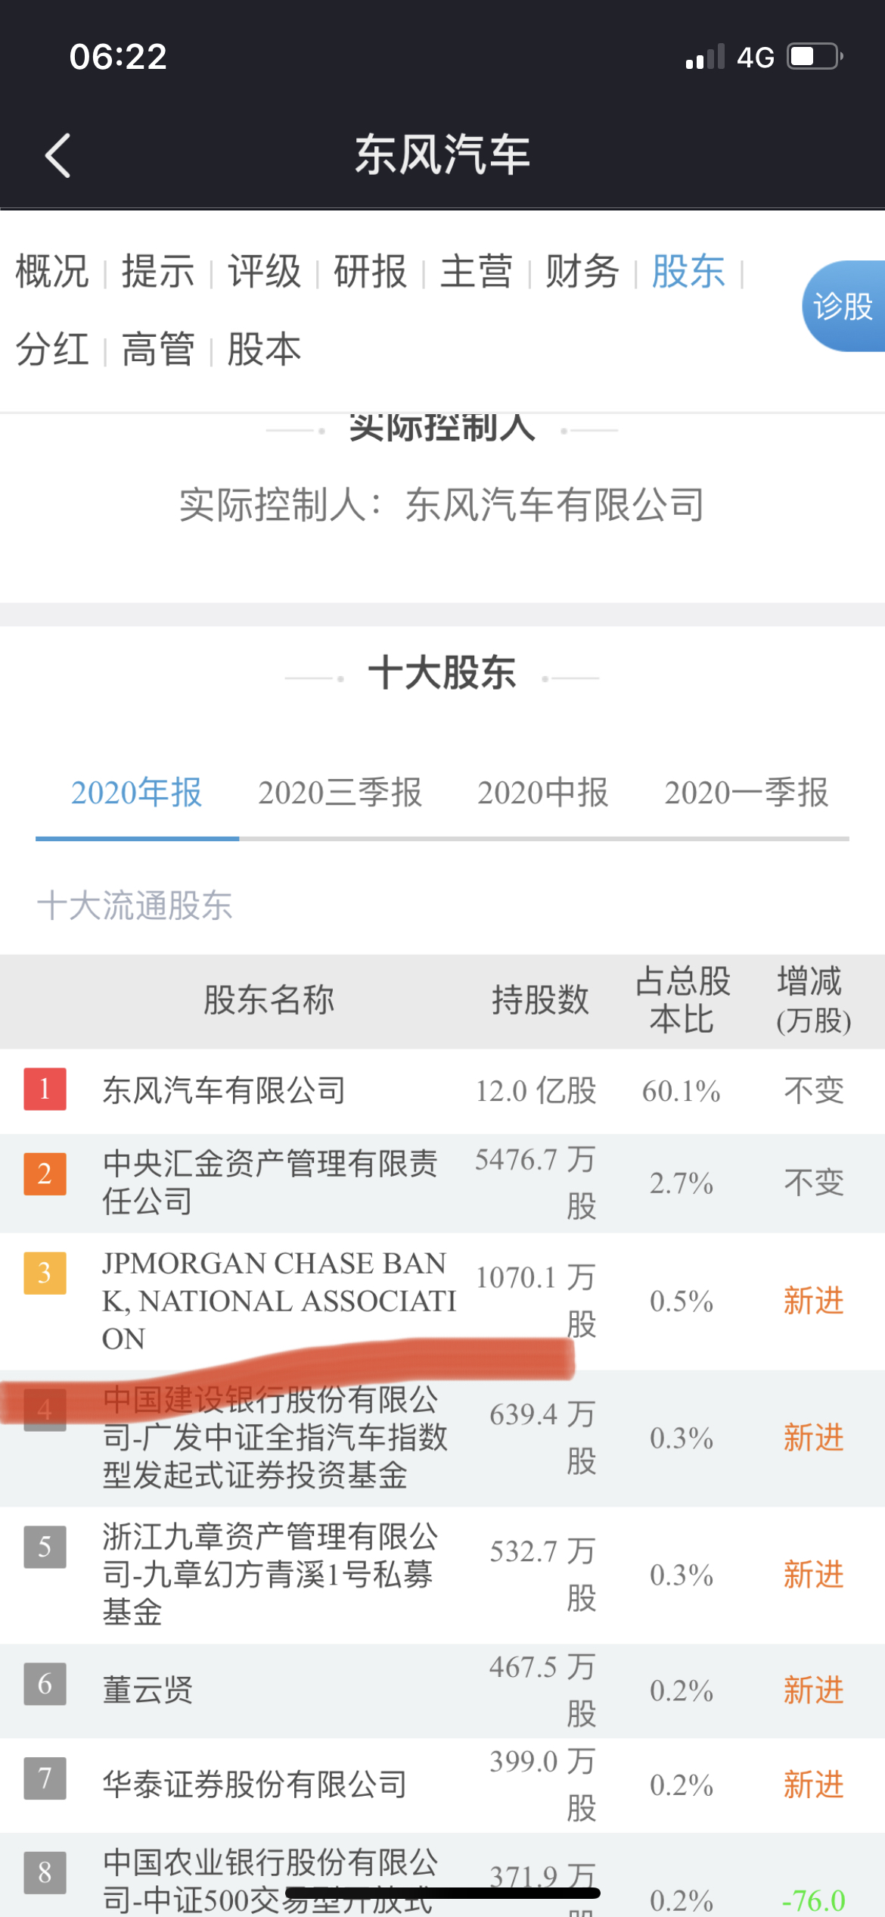The width and height of the screenshot is (885, 1917).
Task: Open the 分红 section
Action: [x=52, y=349]
